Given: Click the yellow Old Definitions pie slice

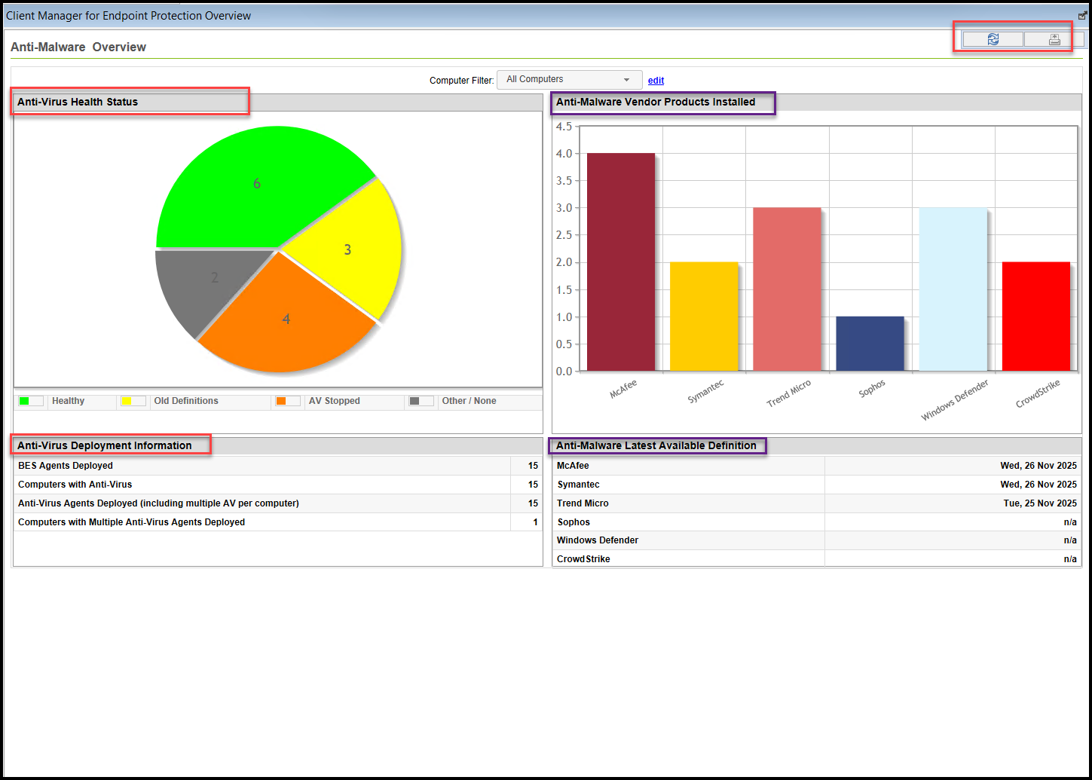Looking at the screenshot, I should click(x=347, y=249).
